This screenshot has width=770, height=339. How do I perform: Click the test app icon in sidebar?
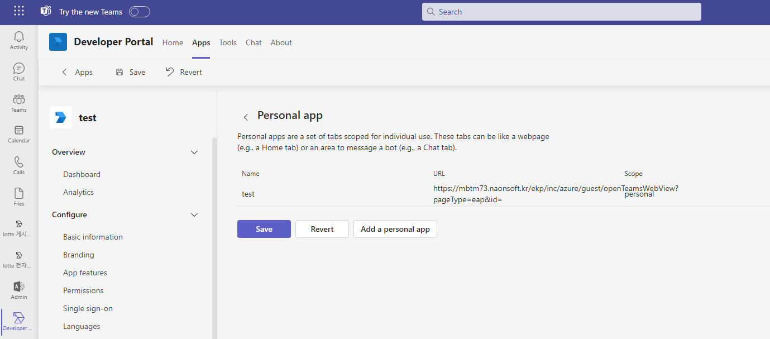pos(61,117)
